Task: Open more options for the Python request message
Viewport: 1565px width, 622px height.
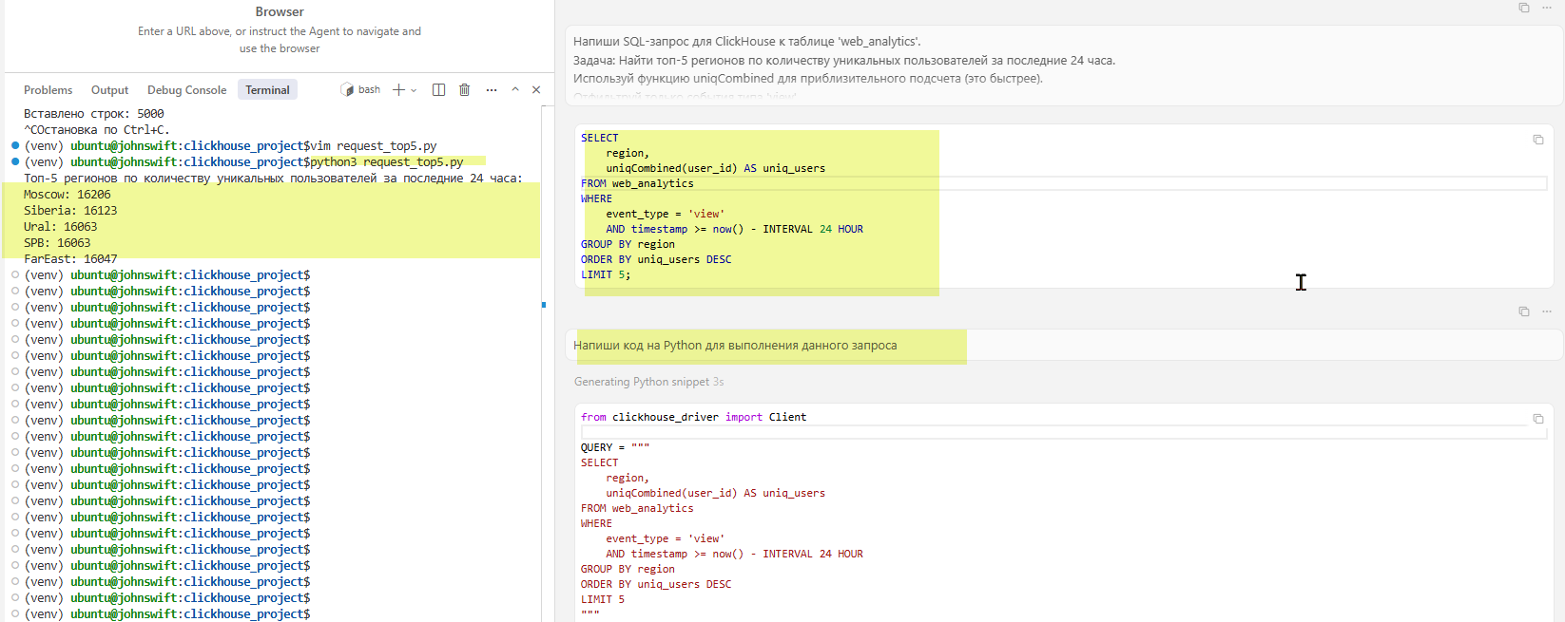Action: pos(1547,311)
